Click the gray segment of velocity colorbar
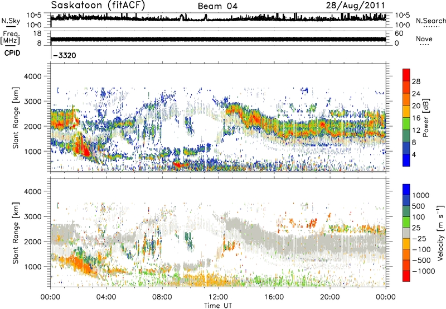The image size is (446, 309). coord(406,233)
